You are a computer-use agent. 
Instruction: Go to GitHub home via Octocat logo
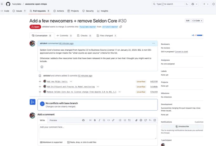(x=8, y=4)
